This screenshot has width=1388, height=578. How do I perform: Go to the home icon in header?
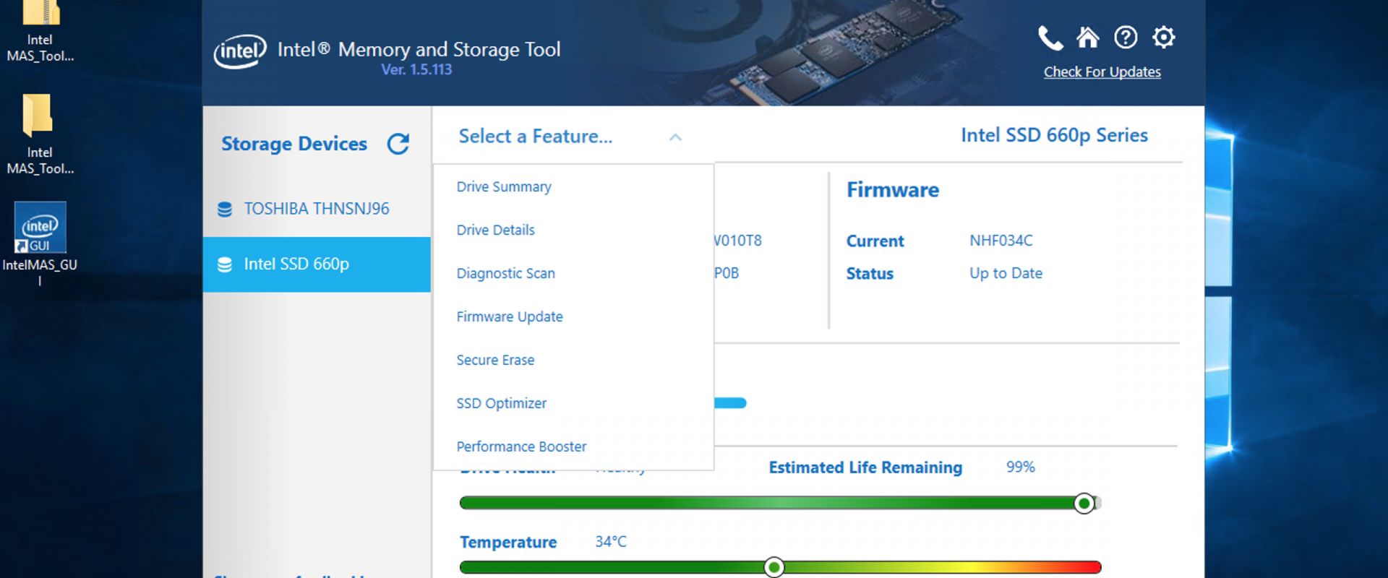[1087, 37]
